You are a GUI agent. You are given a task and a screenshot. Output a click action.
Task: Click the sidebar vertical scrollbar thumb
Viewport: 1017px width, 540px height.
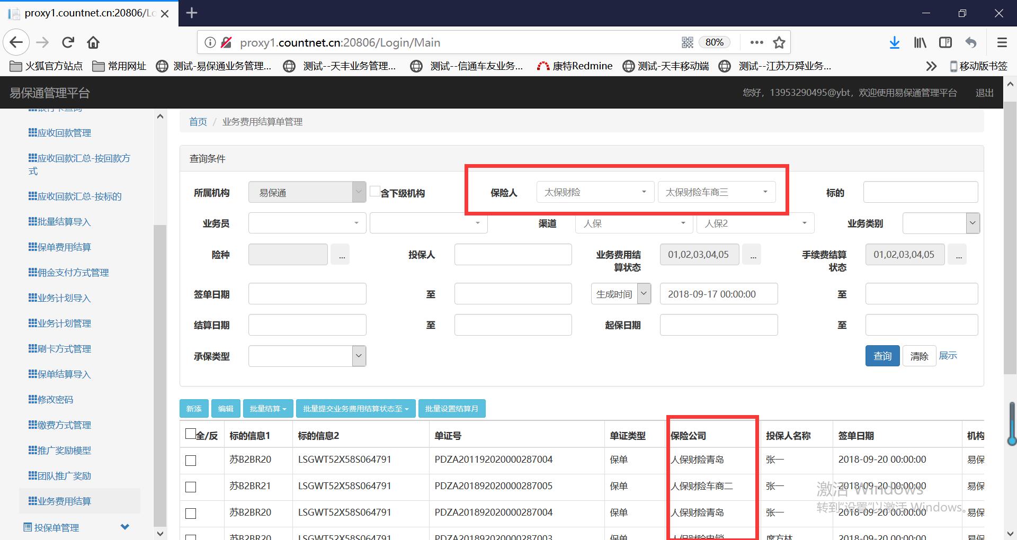tap(160, 371)
